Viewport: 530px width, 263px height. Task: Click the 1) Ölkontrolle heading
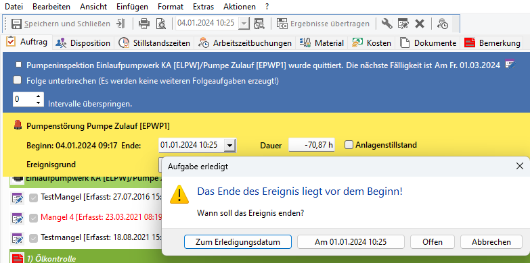[51, 259]
